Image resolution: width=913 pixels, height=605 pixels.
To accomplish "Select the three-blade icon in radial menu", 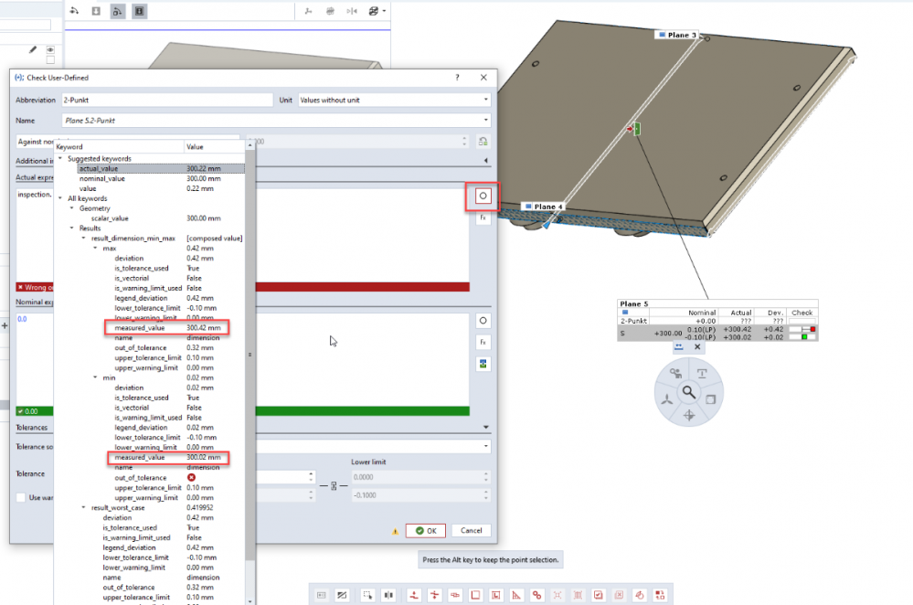I will (666, 398).
